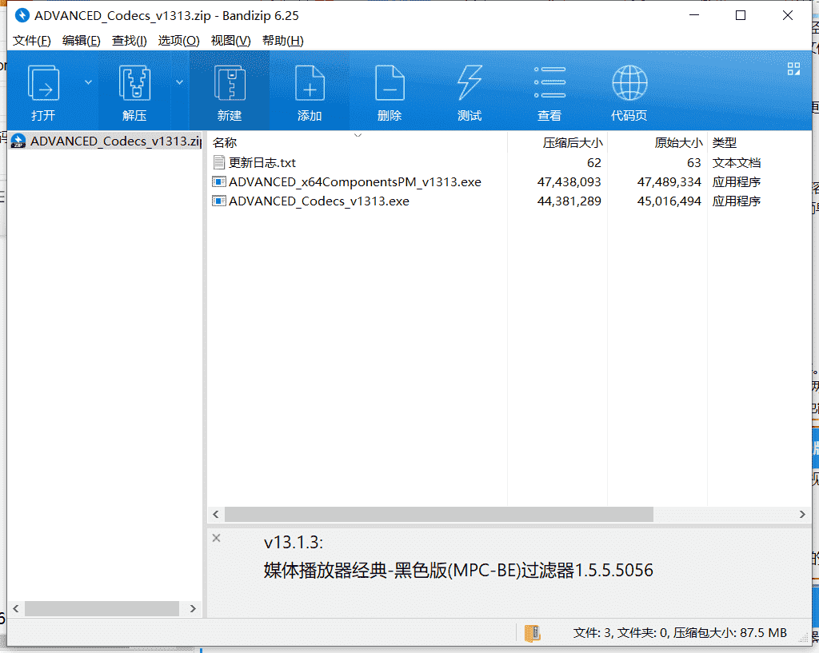819x653 pixels.
Task: Click the Bandizip title bar app icon
Action: [x=22, y=15]
